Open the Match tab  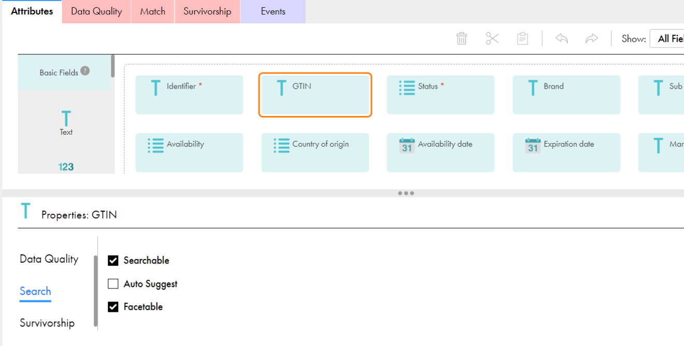tap(153, 11)
